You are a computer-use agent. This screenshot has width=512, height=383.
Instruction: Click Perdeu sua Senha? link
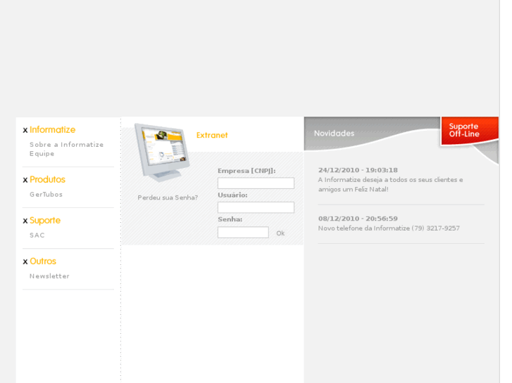point(168,197)
